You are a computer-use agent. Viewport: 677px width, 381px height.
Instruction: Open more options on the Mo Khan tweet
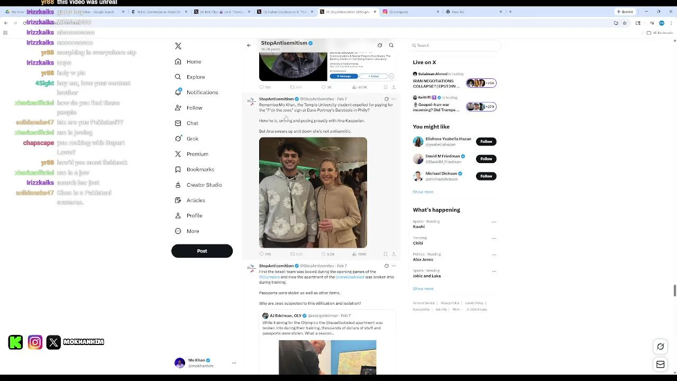coord(394,99)
